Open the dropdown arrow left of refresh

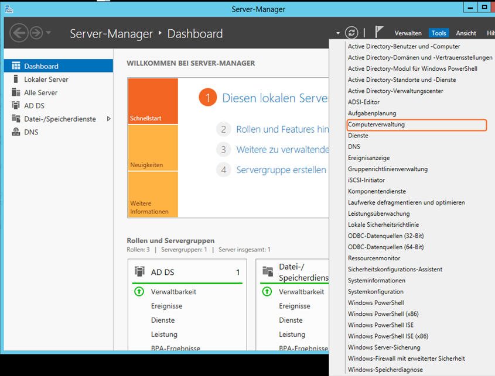[338, 33]
